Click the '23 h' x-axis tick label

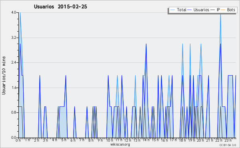pos(228,140)
